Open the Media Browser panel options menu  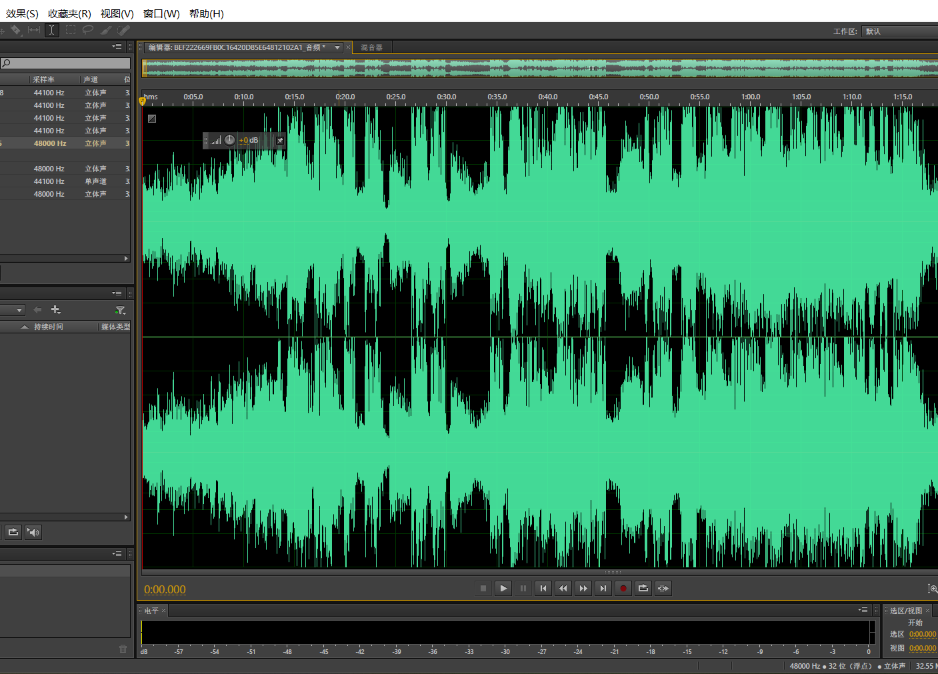[117, 293]
